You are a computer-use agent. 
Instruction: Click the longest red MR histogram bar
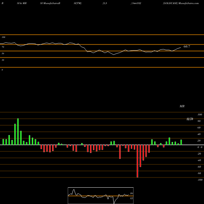(x=137, y=161)
